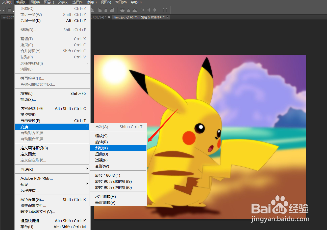
Task: Select 自由变换(F) menu entry
Action: coord(52,121)
